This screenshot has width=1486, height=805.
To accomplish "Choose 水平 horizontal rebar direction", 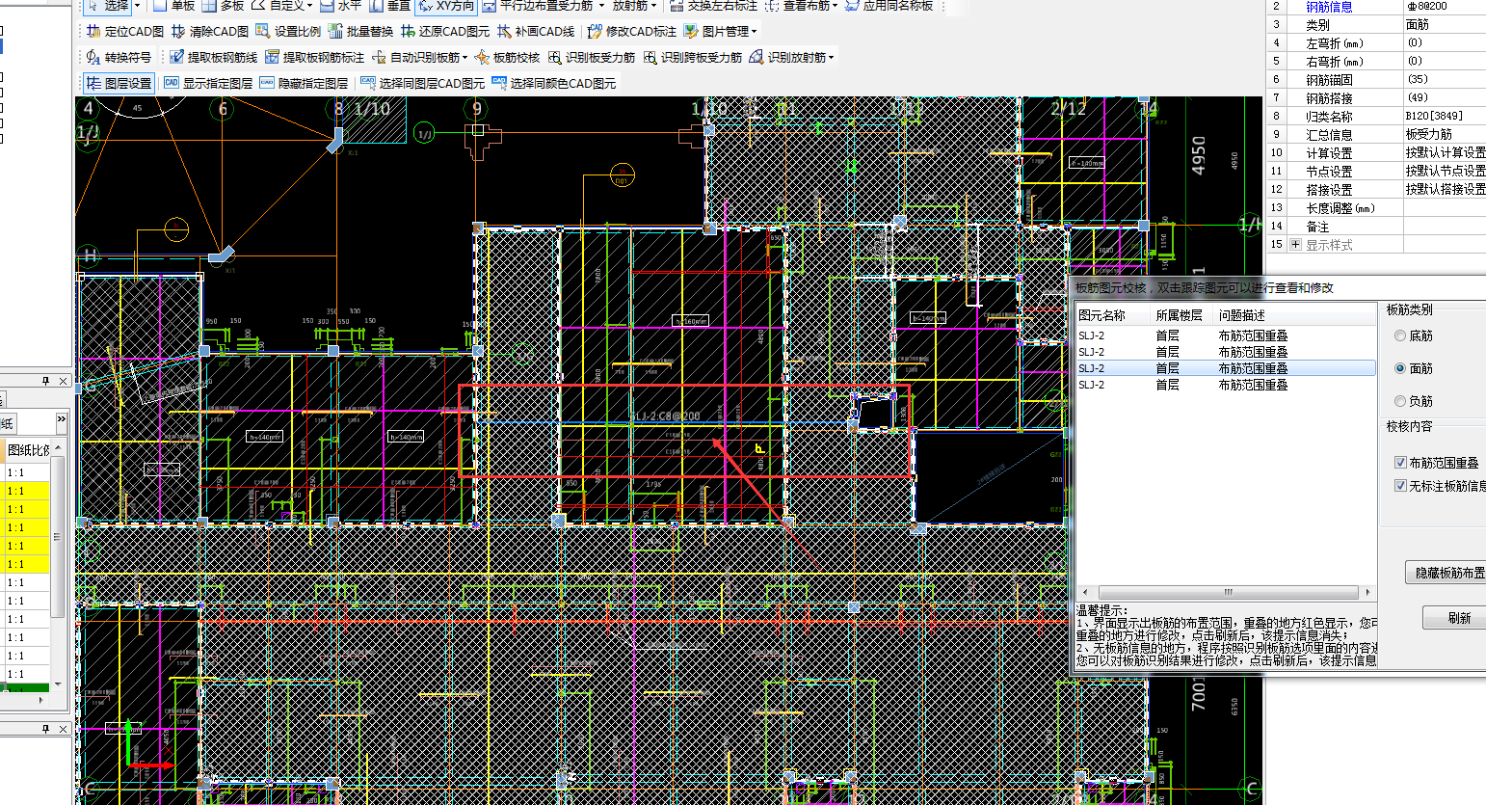I will (340, 6).
